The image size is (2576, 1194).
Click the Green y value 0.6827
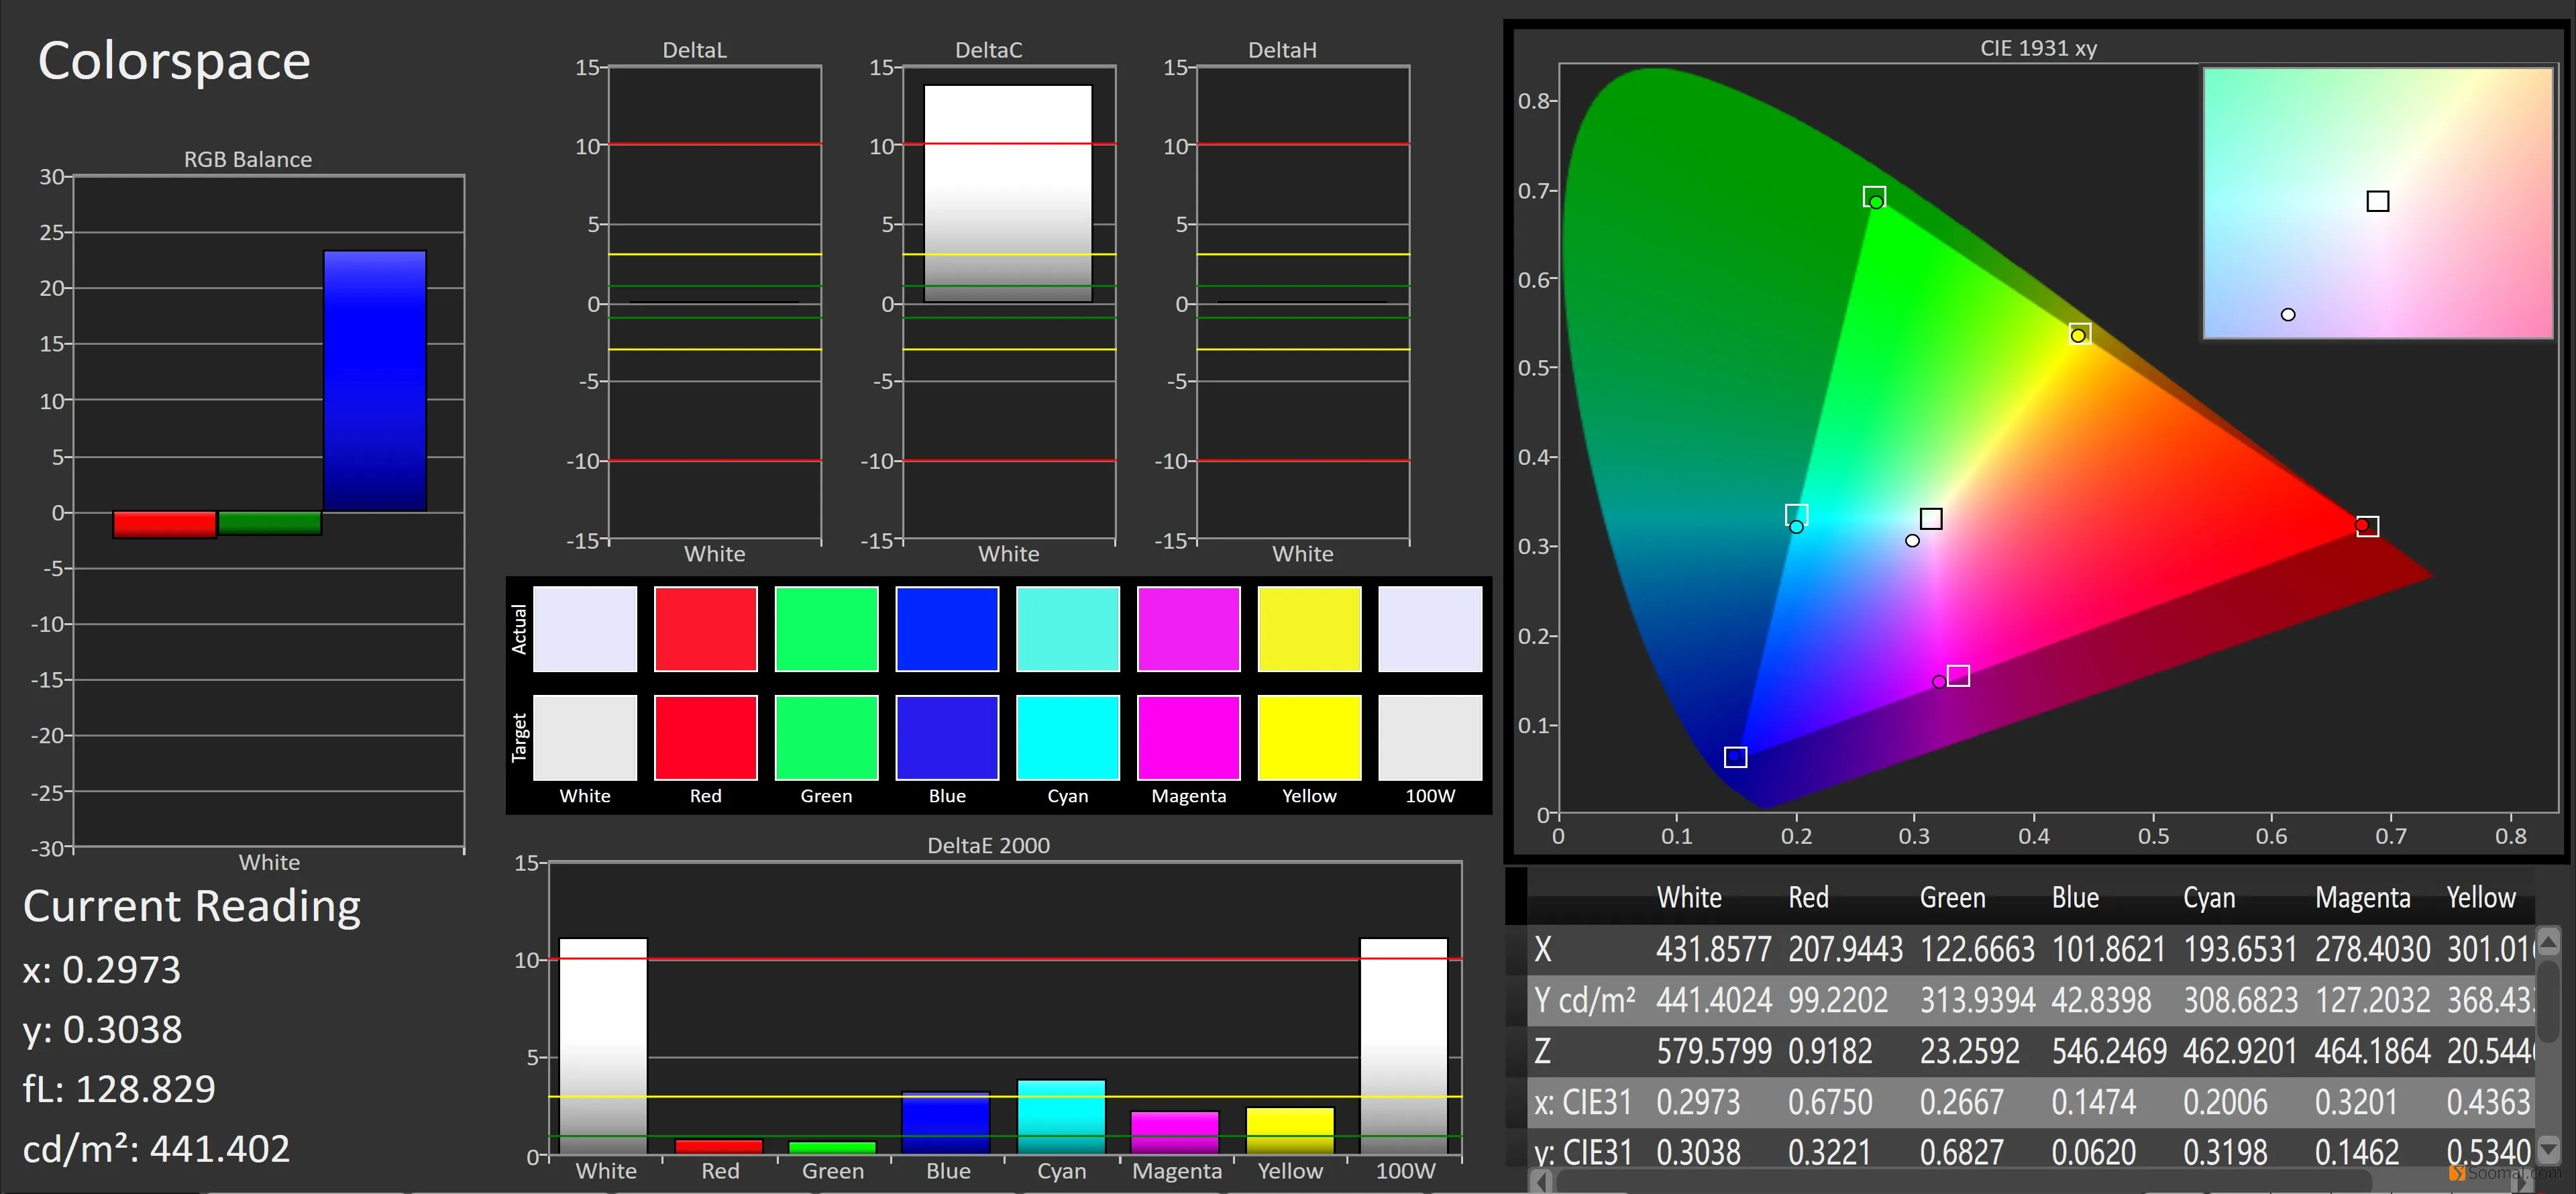tap(1961, 1153)
